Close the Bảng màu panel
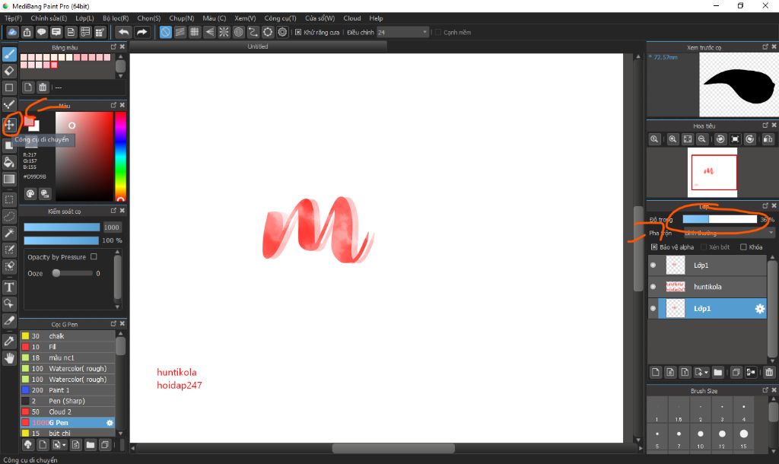Image resolution: width=779 pixels, height=464 pixels. tap(122, 46)
